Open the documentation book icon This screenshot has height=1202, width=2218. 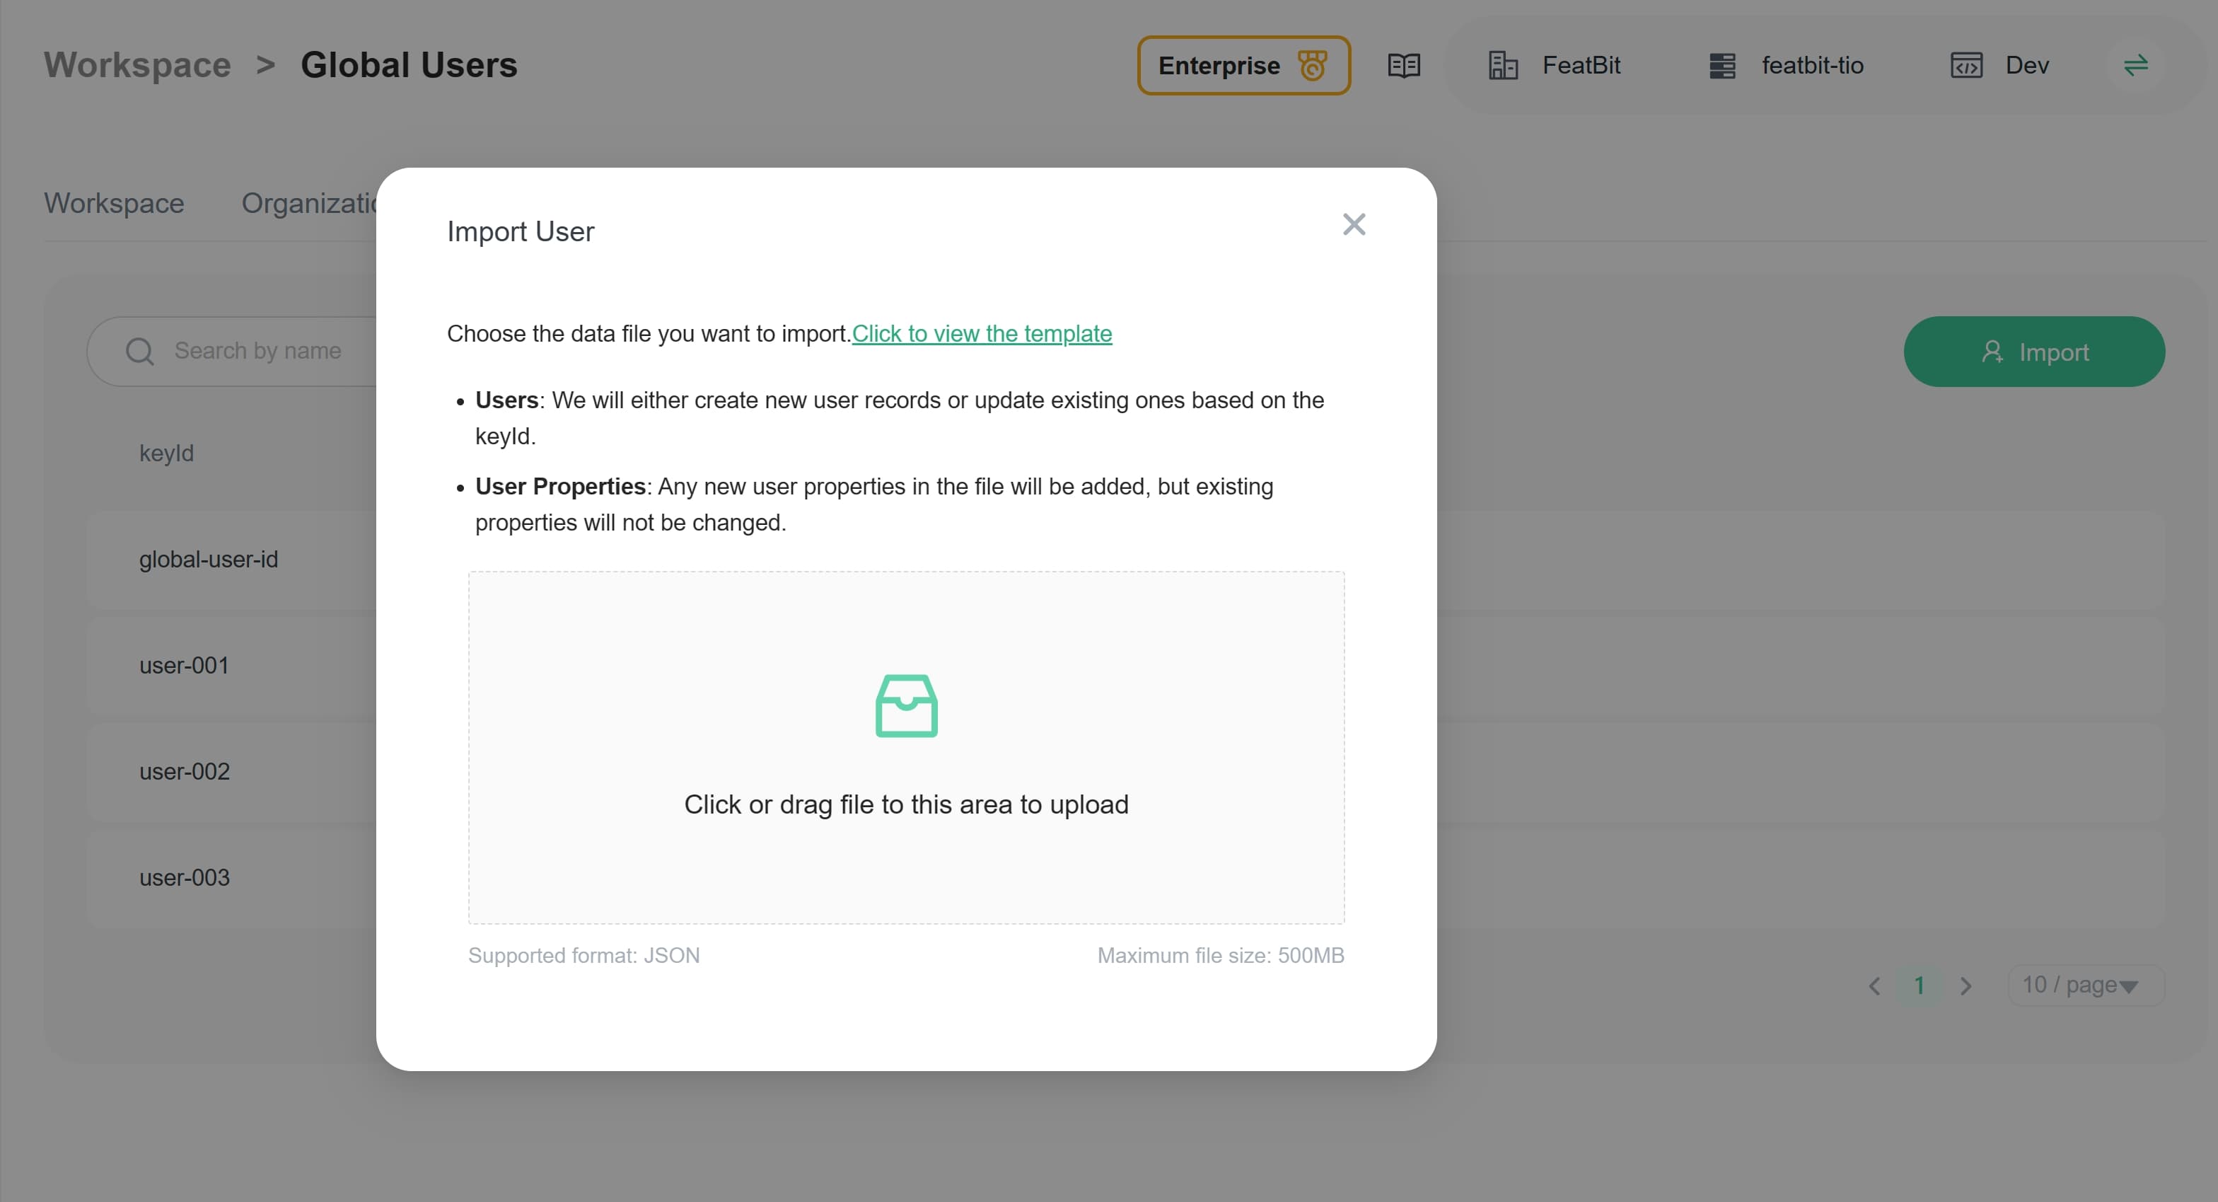pyautogui.click(x=1403, y=65)
